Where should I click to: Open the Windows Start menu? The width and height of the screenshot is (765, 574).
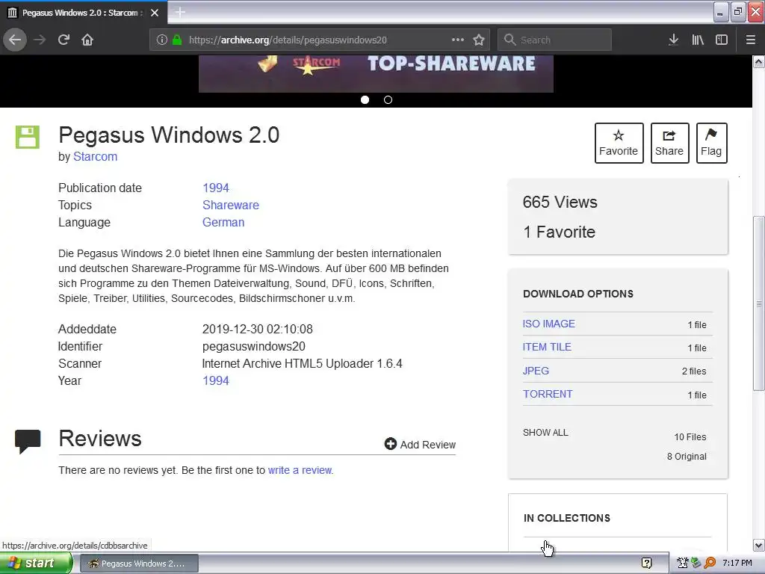tap(36, 564)
